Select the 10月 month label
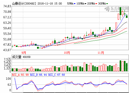 [67, 53]
